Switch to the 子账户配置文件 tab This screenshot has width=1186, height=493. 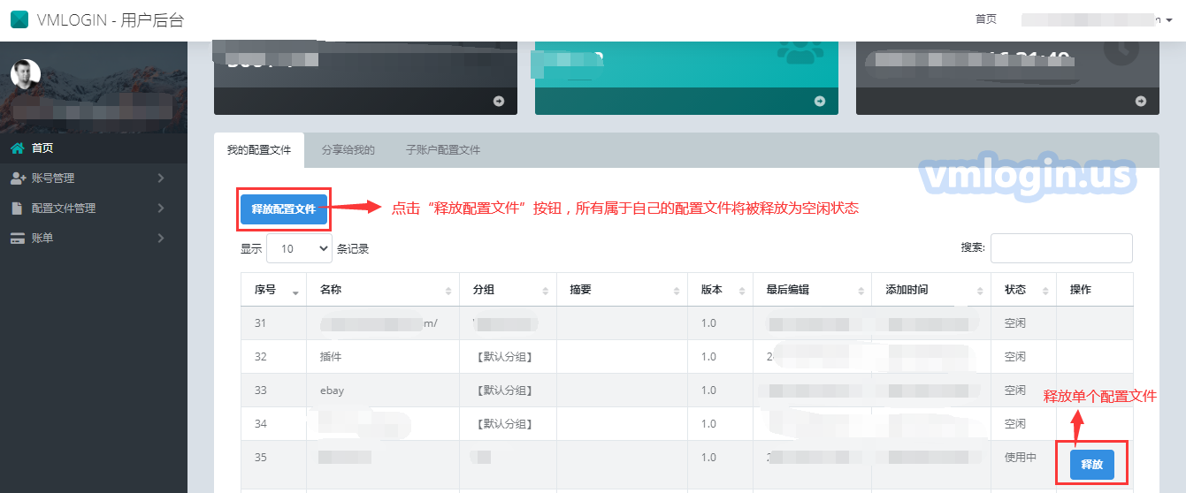(443, 150)
